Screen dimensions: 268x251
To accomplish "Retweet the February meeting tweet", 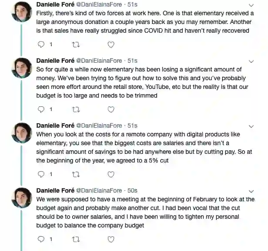I will tap(76, 239).
